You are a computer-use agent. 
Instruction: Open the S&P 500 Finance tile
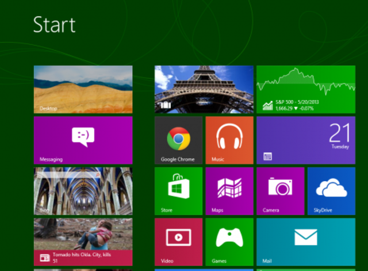(x=306, y=90)
